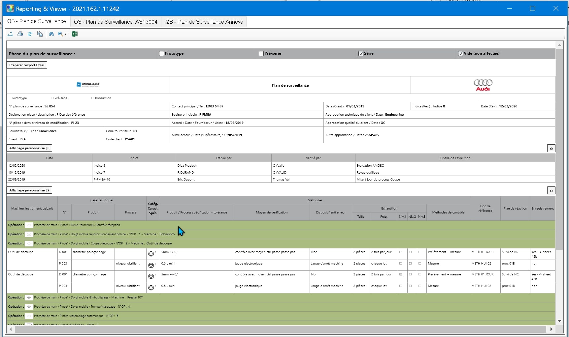The image size is (569, 337).
Task: Click small Production checkbox in report body
Action: point(93,98)
